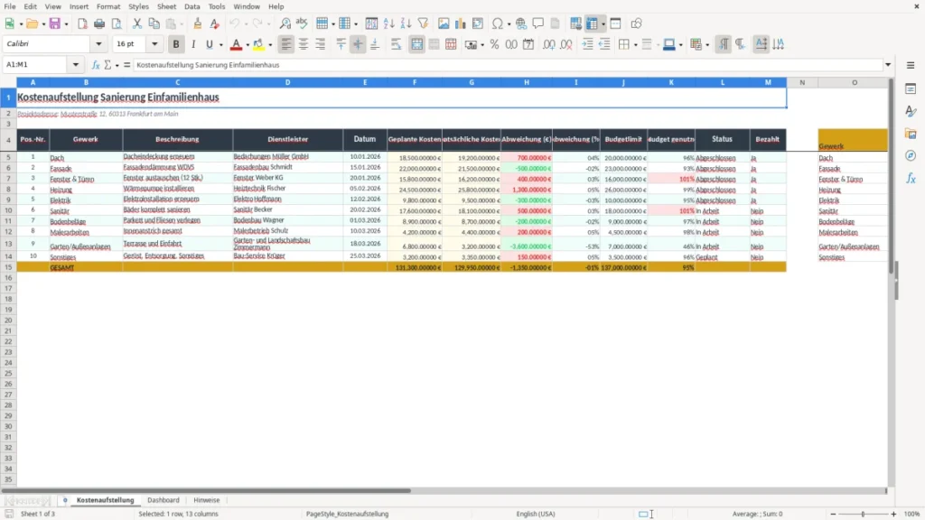Click zoom out minus button

click(833, 514)
